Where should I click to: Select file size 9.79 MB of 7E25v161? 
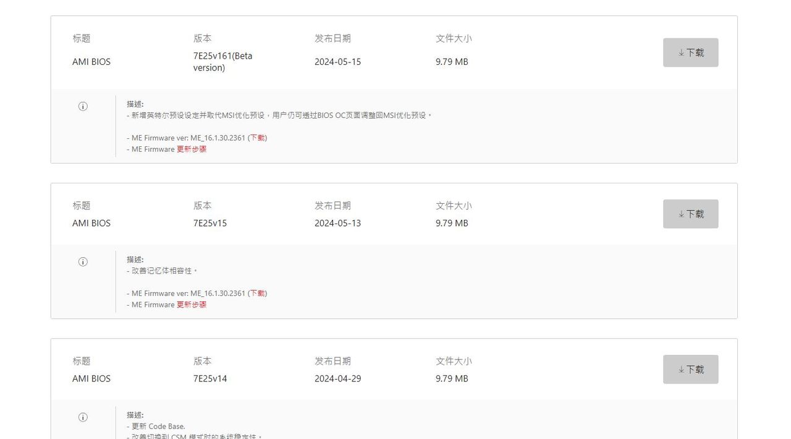(452, 62)
